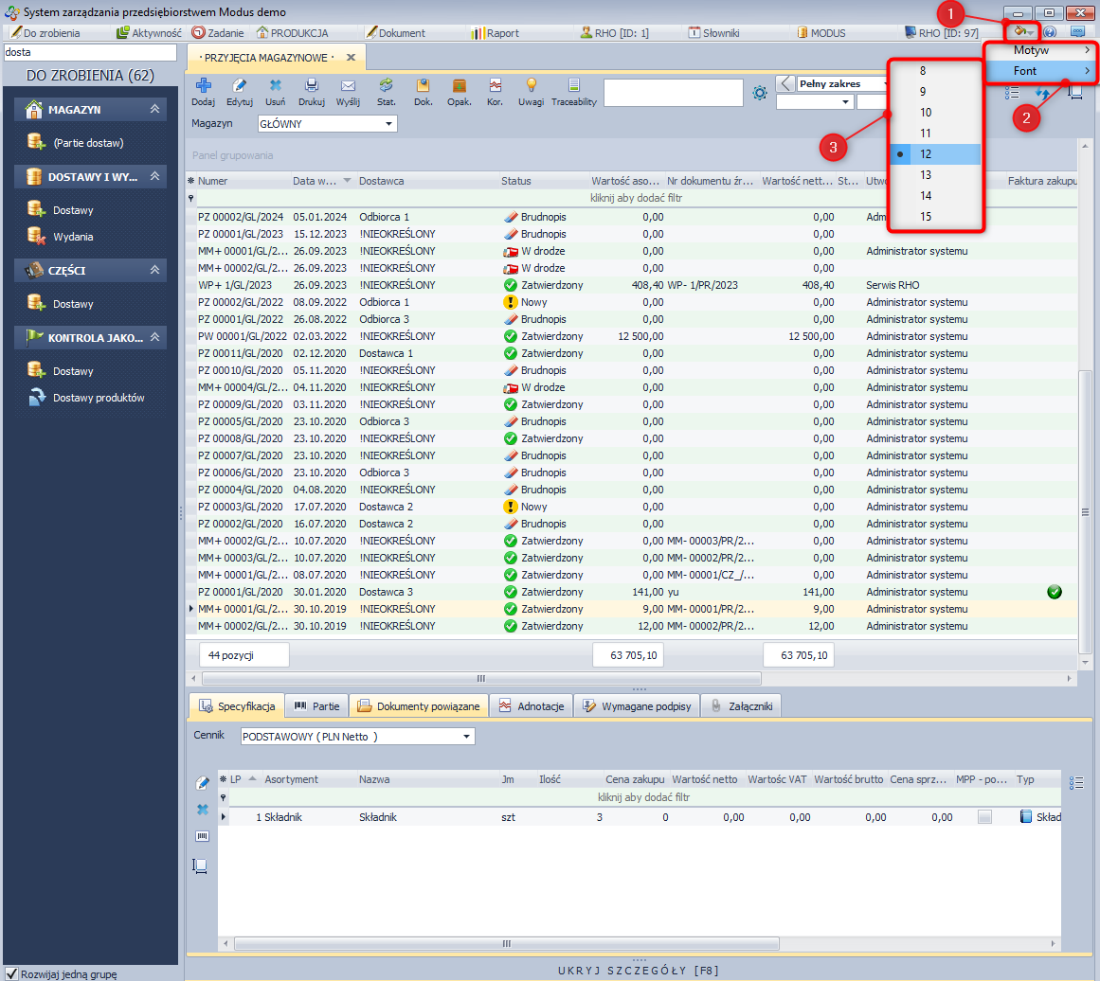
Task: Select font size 14 option
Action: click(x=925, y=196)
